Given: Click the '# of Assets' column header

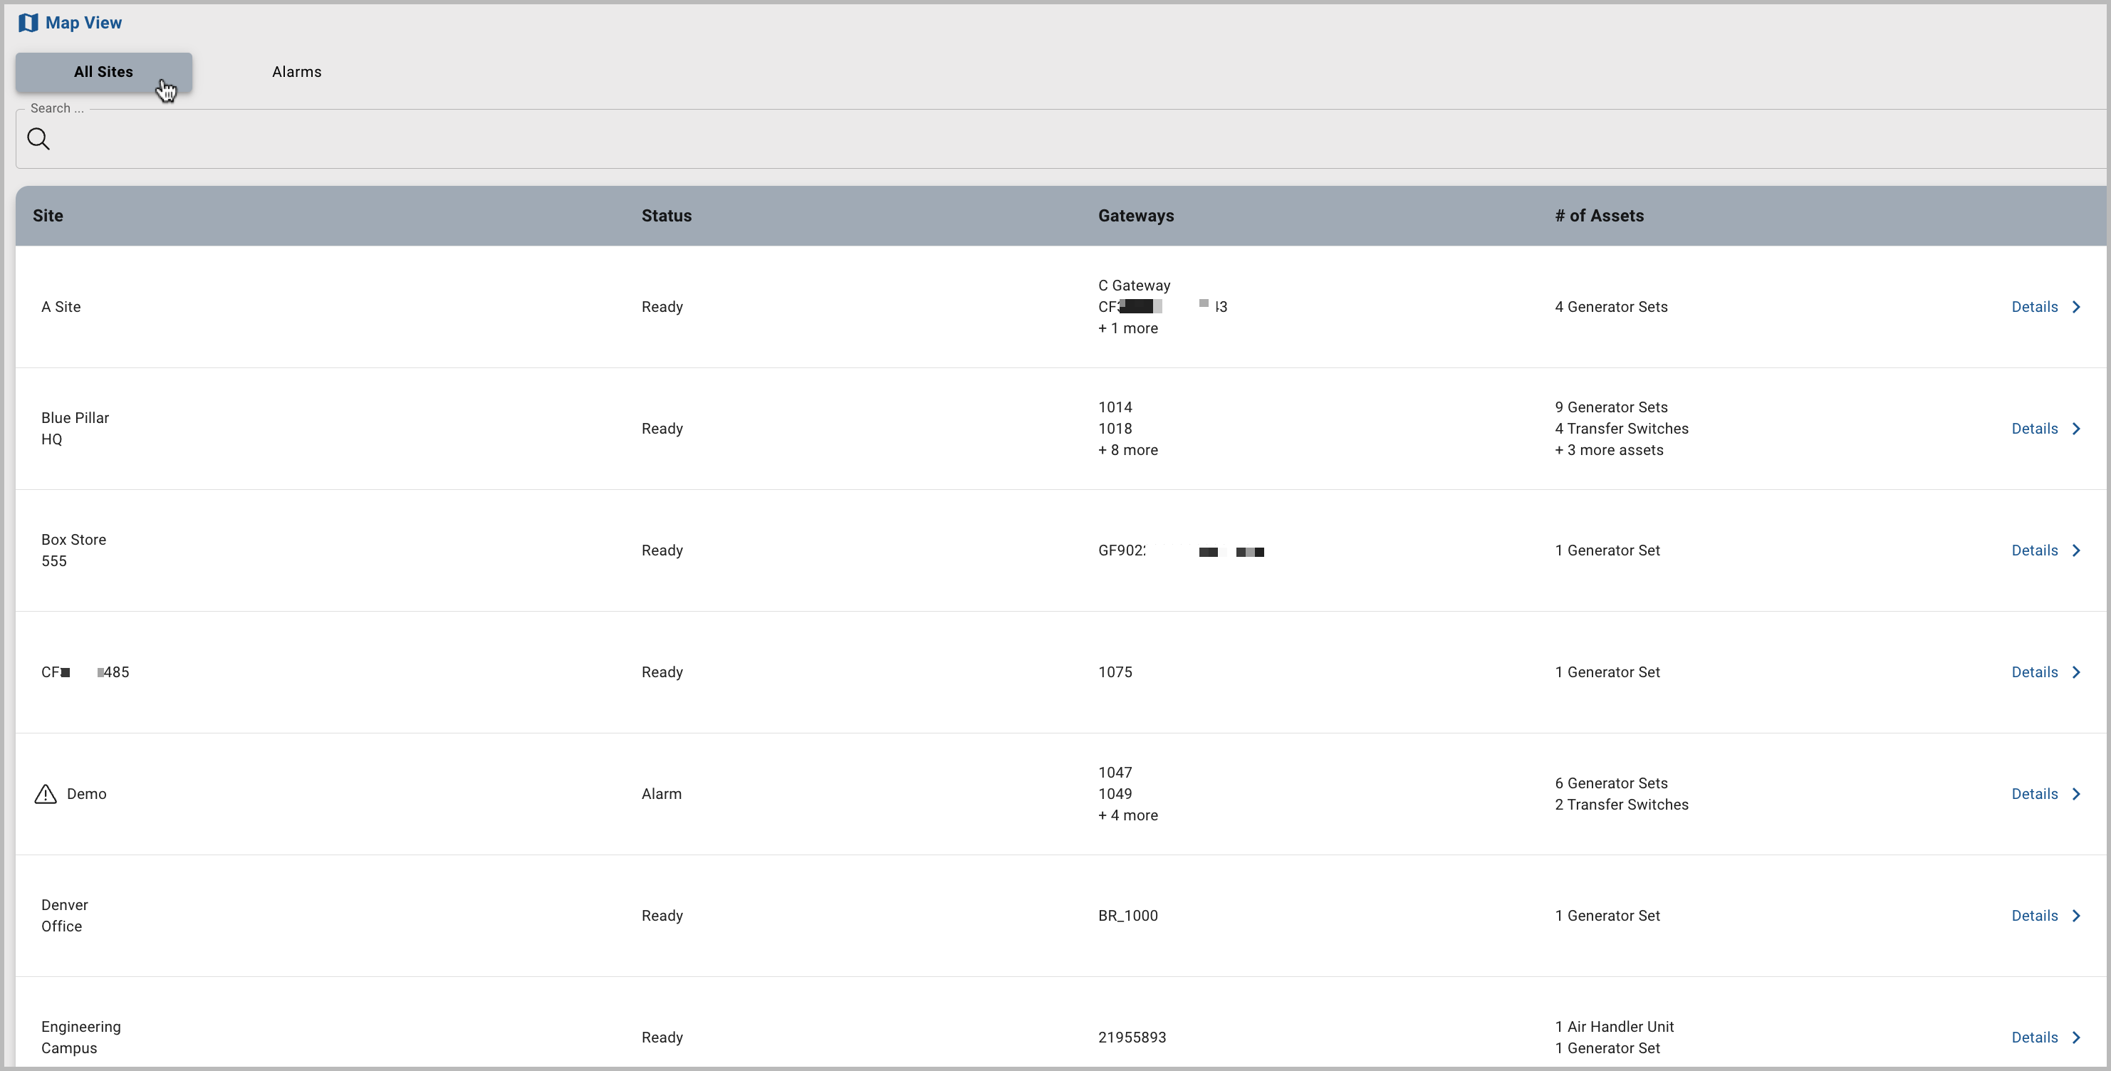Looking at the screenshot, I should coord(1598,214).
